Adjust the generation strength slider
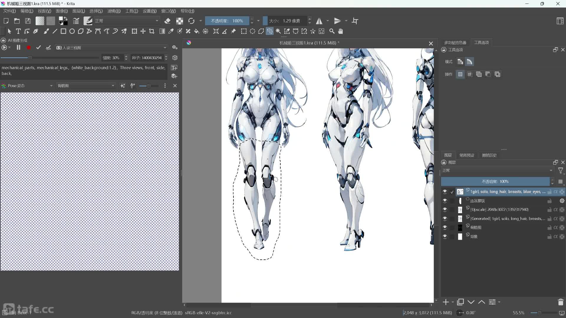 pos(50,58)
